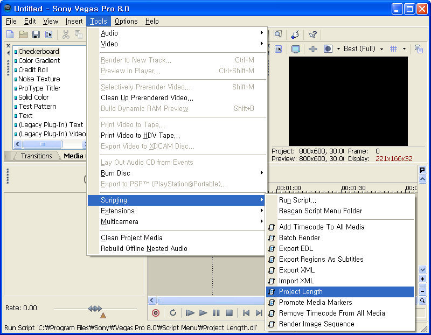431x335 pixels.
Task: Open the preview overlays grid icon
Action: pyautogui.click(x=394, y=49)
